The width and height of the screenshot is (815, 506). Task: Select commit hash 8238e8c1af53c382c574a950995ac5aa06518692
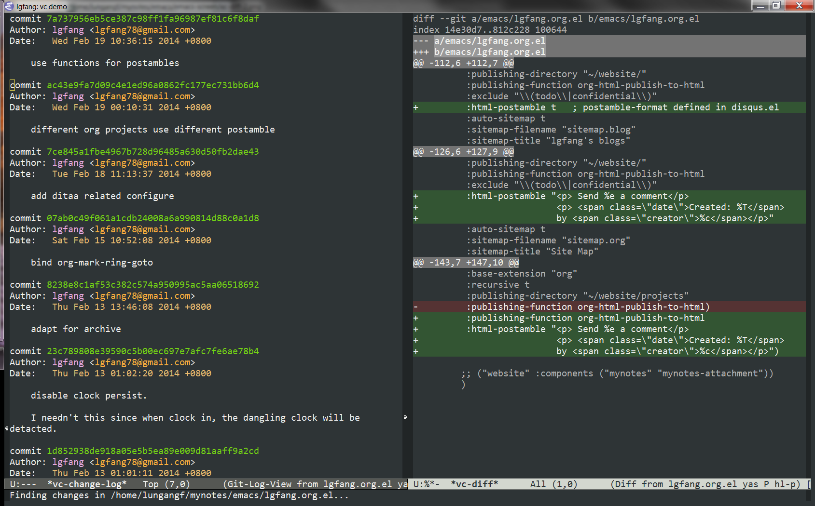pyautogui.click(x=153, y=285)
